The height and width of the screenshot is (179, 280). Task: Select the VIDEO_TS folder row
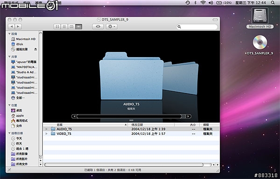[x=132, y=133]
